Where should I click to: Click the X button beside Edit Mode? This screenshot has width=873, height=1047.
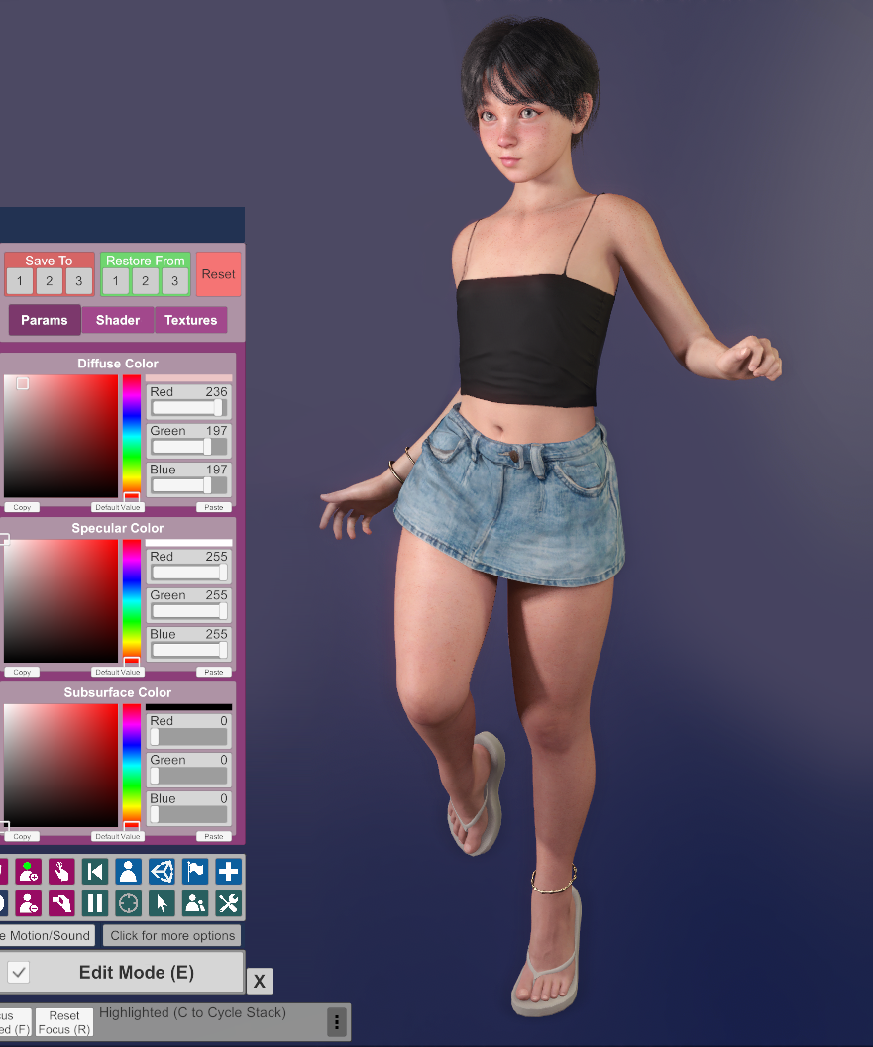pyautogui.click(x=260, y=981)
